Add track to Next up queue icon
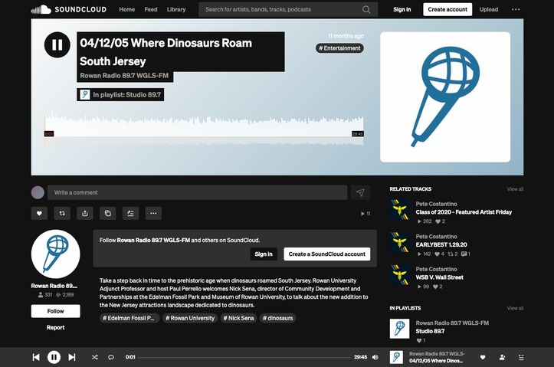Image resolution: width=554 pixels, height=367 pixels. coord(130,213)
